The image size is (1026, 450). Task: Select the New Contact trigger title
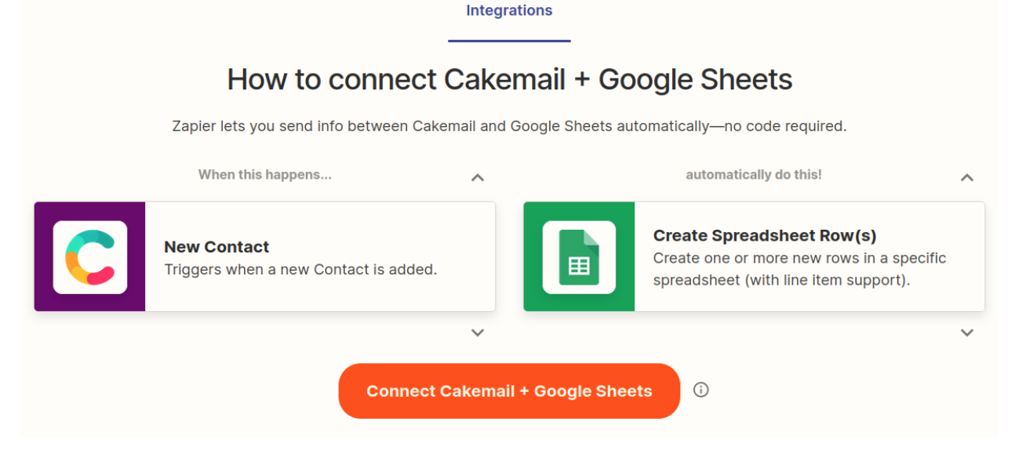pos(216,247)
